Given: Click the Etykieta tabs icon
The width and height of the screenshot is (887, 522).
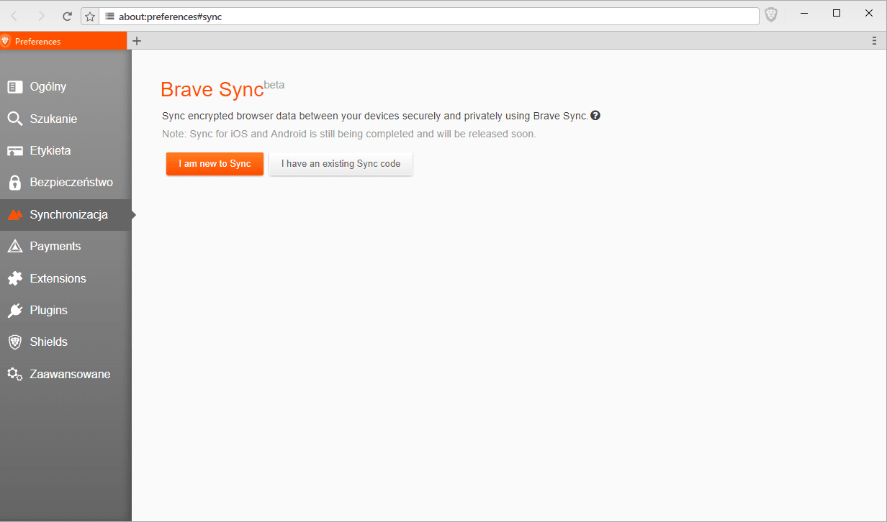Looking at the screenshot, I should [x=15, y=151].
